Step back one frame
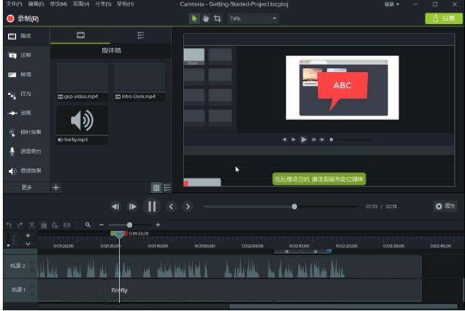The image size is (465, 311). pos(115,207)
